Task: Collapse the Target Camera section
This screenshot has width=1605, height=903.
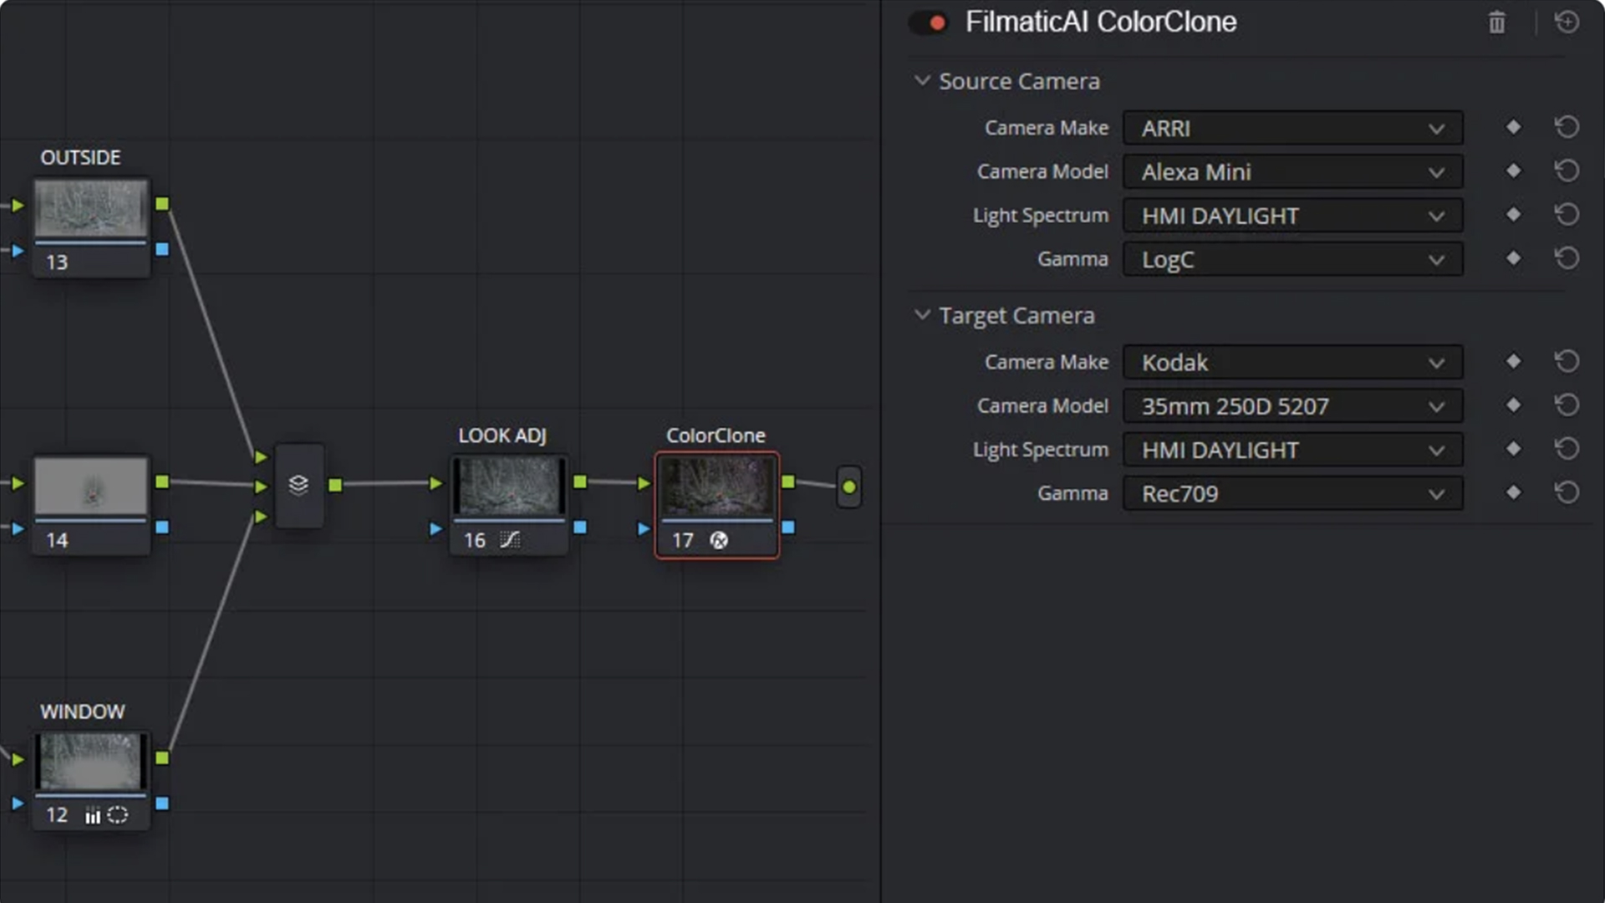Action: [x=922, y=315]
